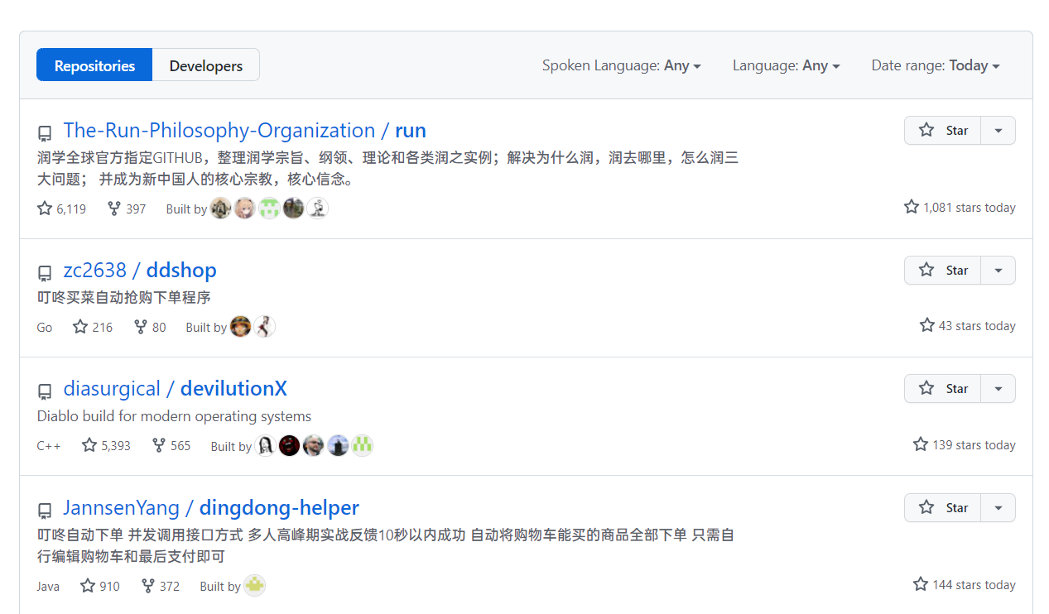This screenshot has height=614, width=1049.
Task: Open the contributor avatar for dingdong-helper
Action: (254, 586)
